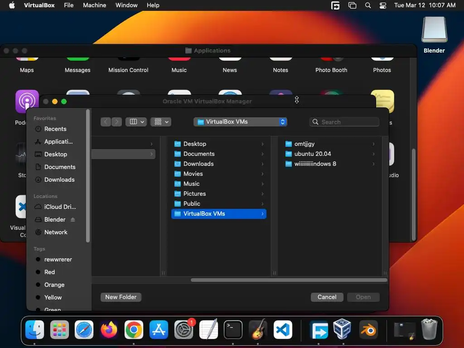Open Visual Studio Code in the Dock
This screenshot has height=348, width=464.
(x=283, y=330)
